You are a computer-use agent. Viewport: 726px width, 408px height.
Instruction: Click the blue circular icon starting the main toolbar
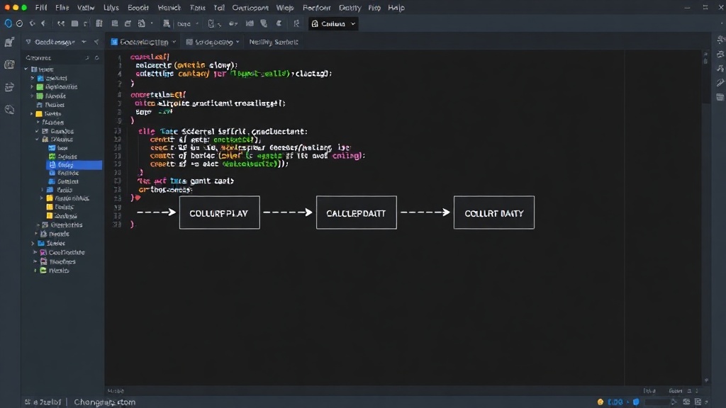pyautogui.click(x=9, y=23)
